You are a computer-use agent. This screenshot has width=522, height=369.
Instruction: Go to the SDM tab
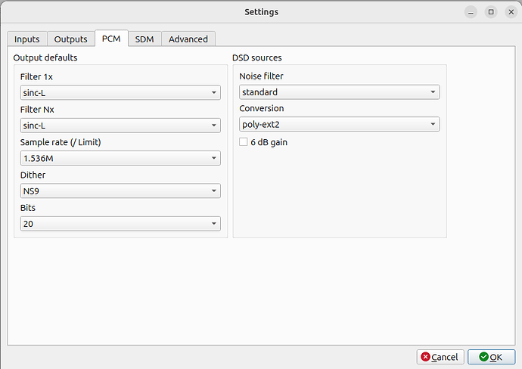click(x=144, y=39)
